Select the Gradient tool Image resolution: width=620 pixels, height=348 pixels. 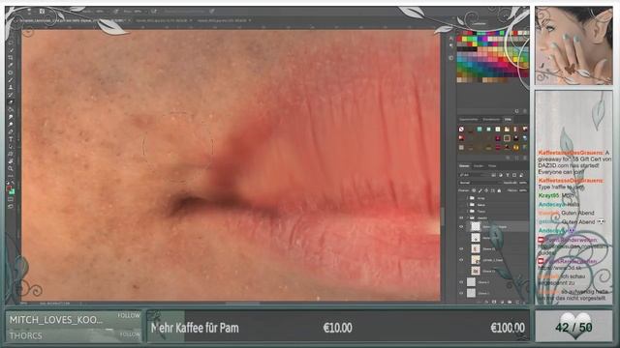[x=11, y=109]
